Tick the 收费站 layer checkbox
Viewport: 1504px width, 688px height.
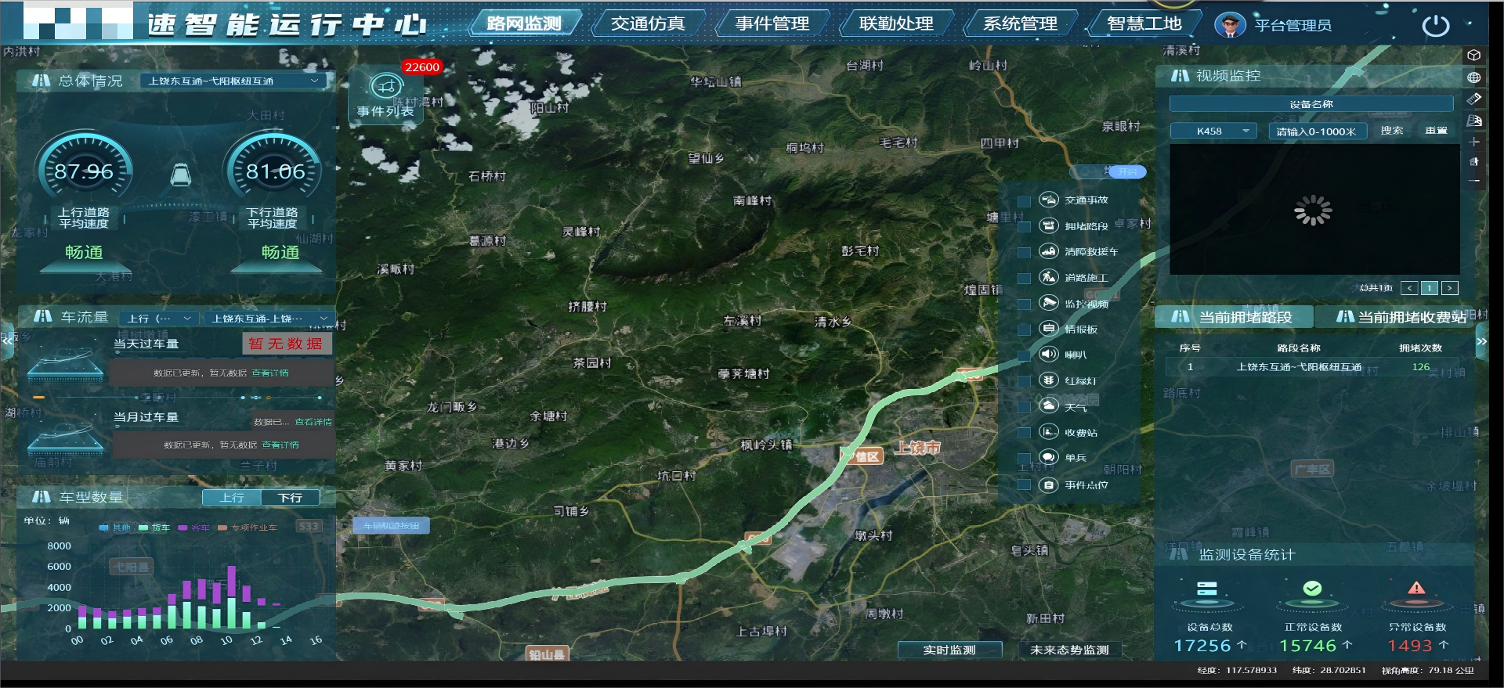(1024, 433)
